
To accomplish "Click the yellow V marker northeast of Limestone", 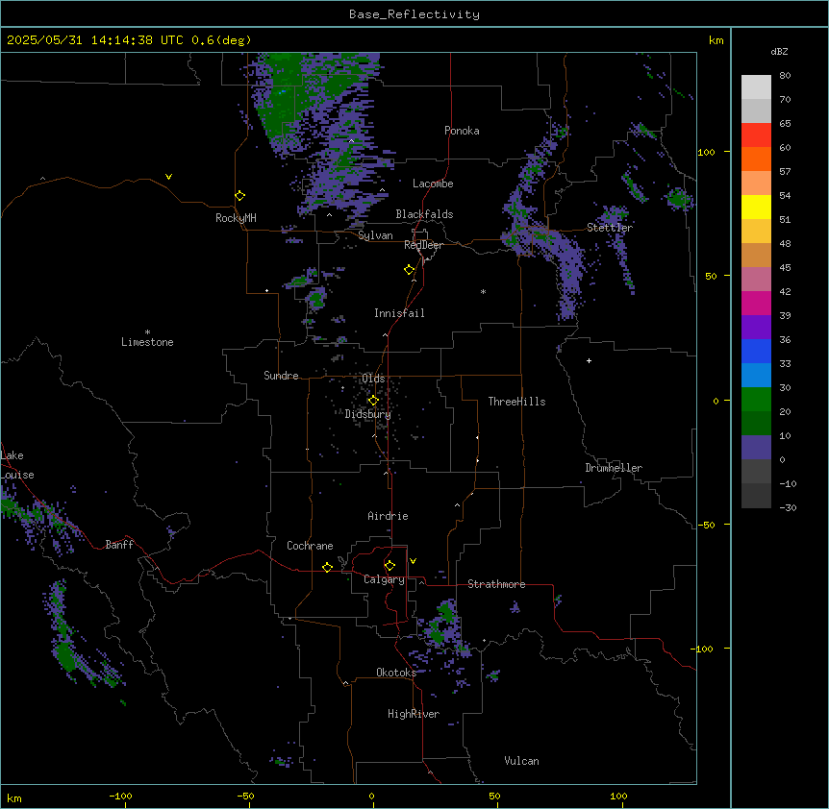I will pyautogui.click(x=168, y=177).
